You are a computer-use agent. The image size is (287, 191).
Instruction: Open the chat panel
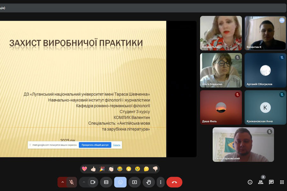[x=271, y=182]
